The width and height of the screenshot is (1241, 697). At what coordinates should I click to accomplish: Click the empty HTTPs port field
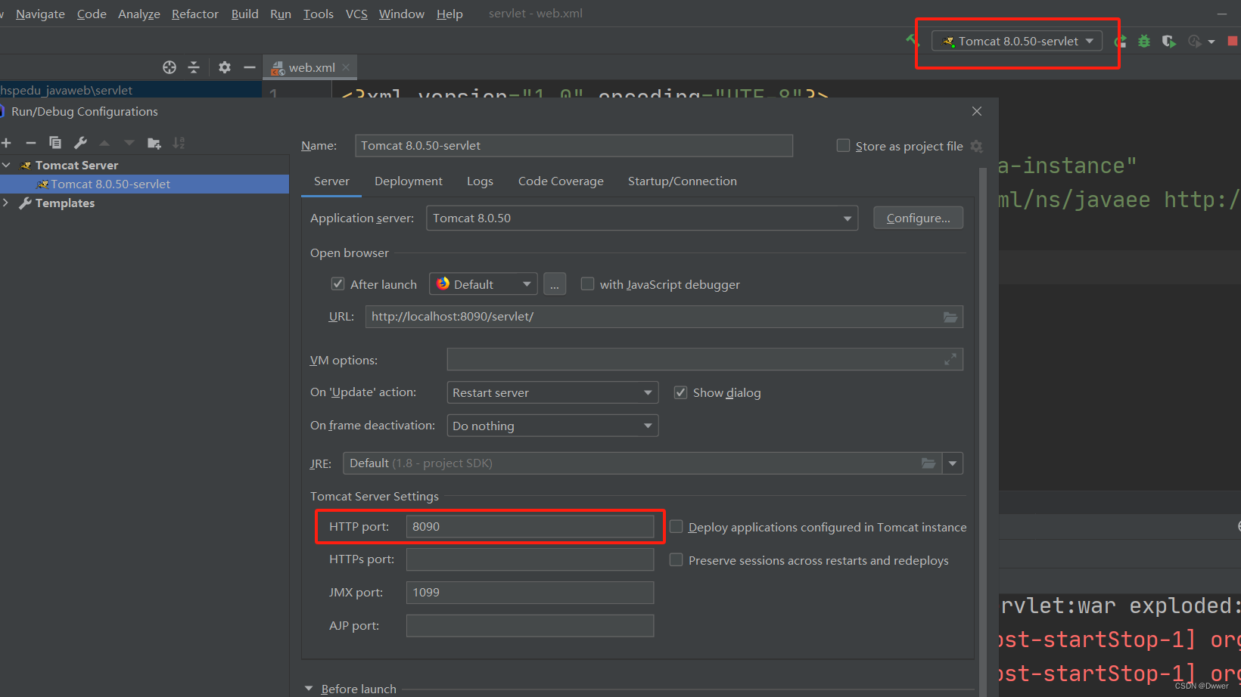point(530,559)
